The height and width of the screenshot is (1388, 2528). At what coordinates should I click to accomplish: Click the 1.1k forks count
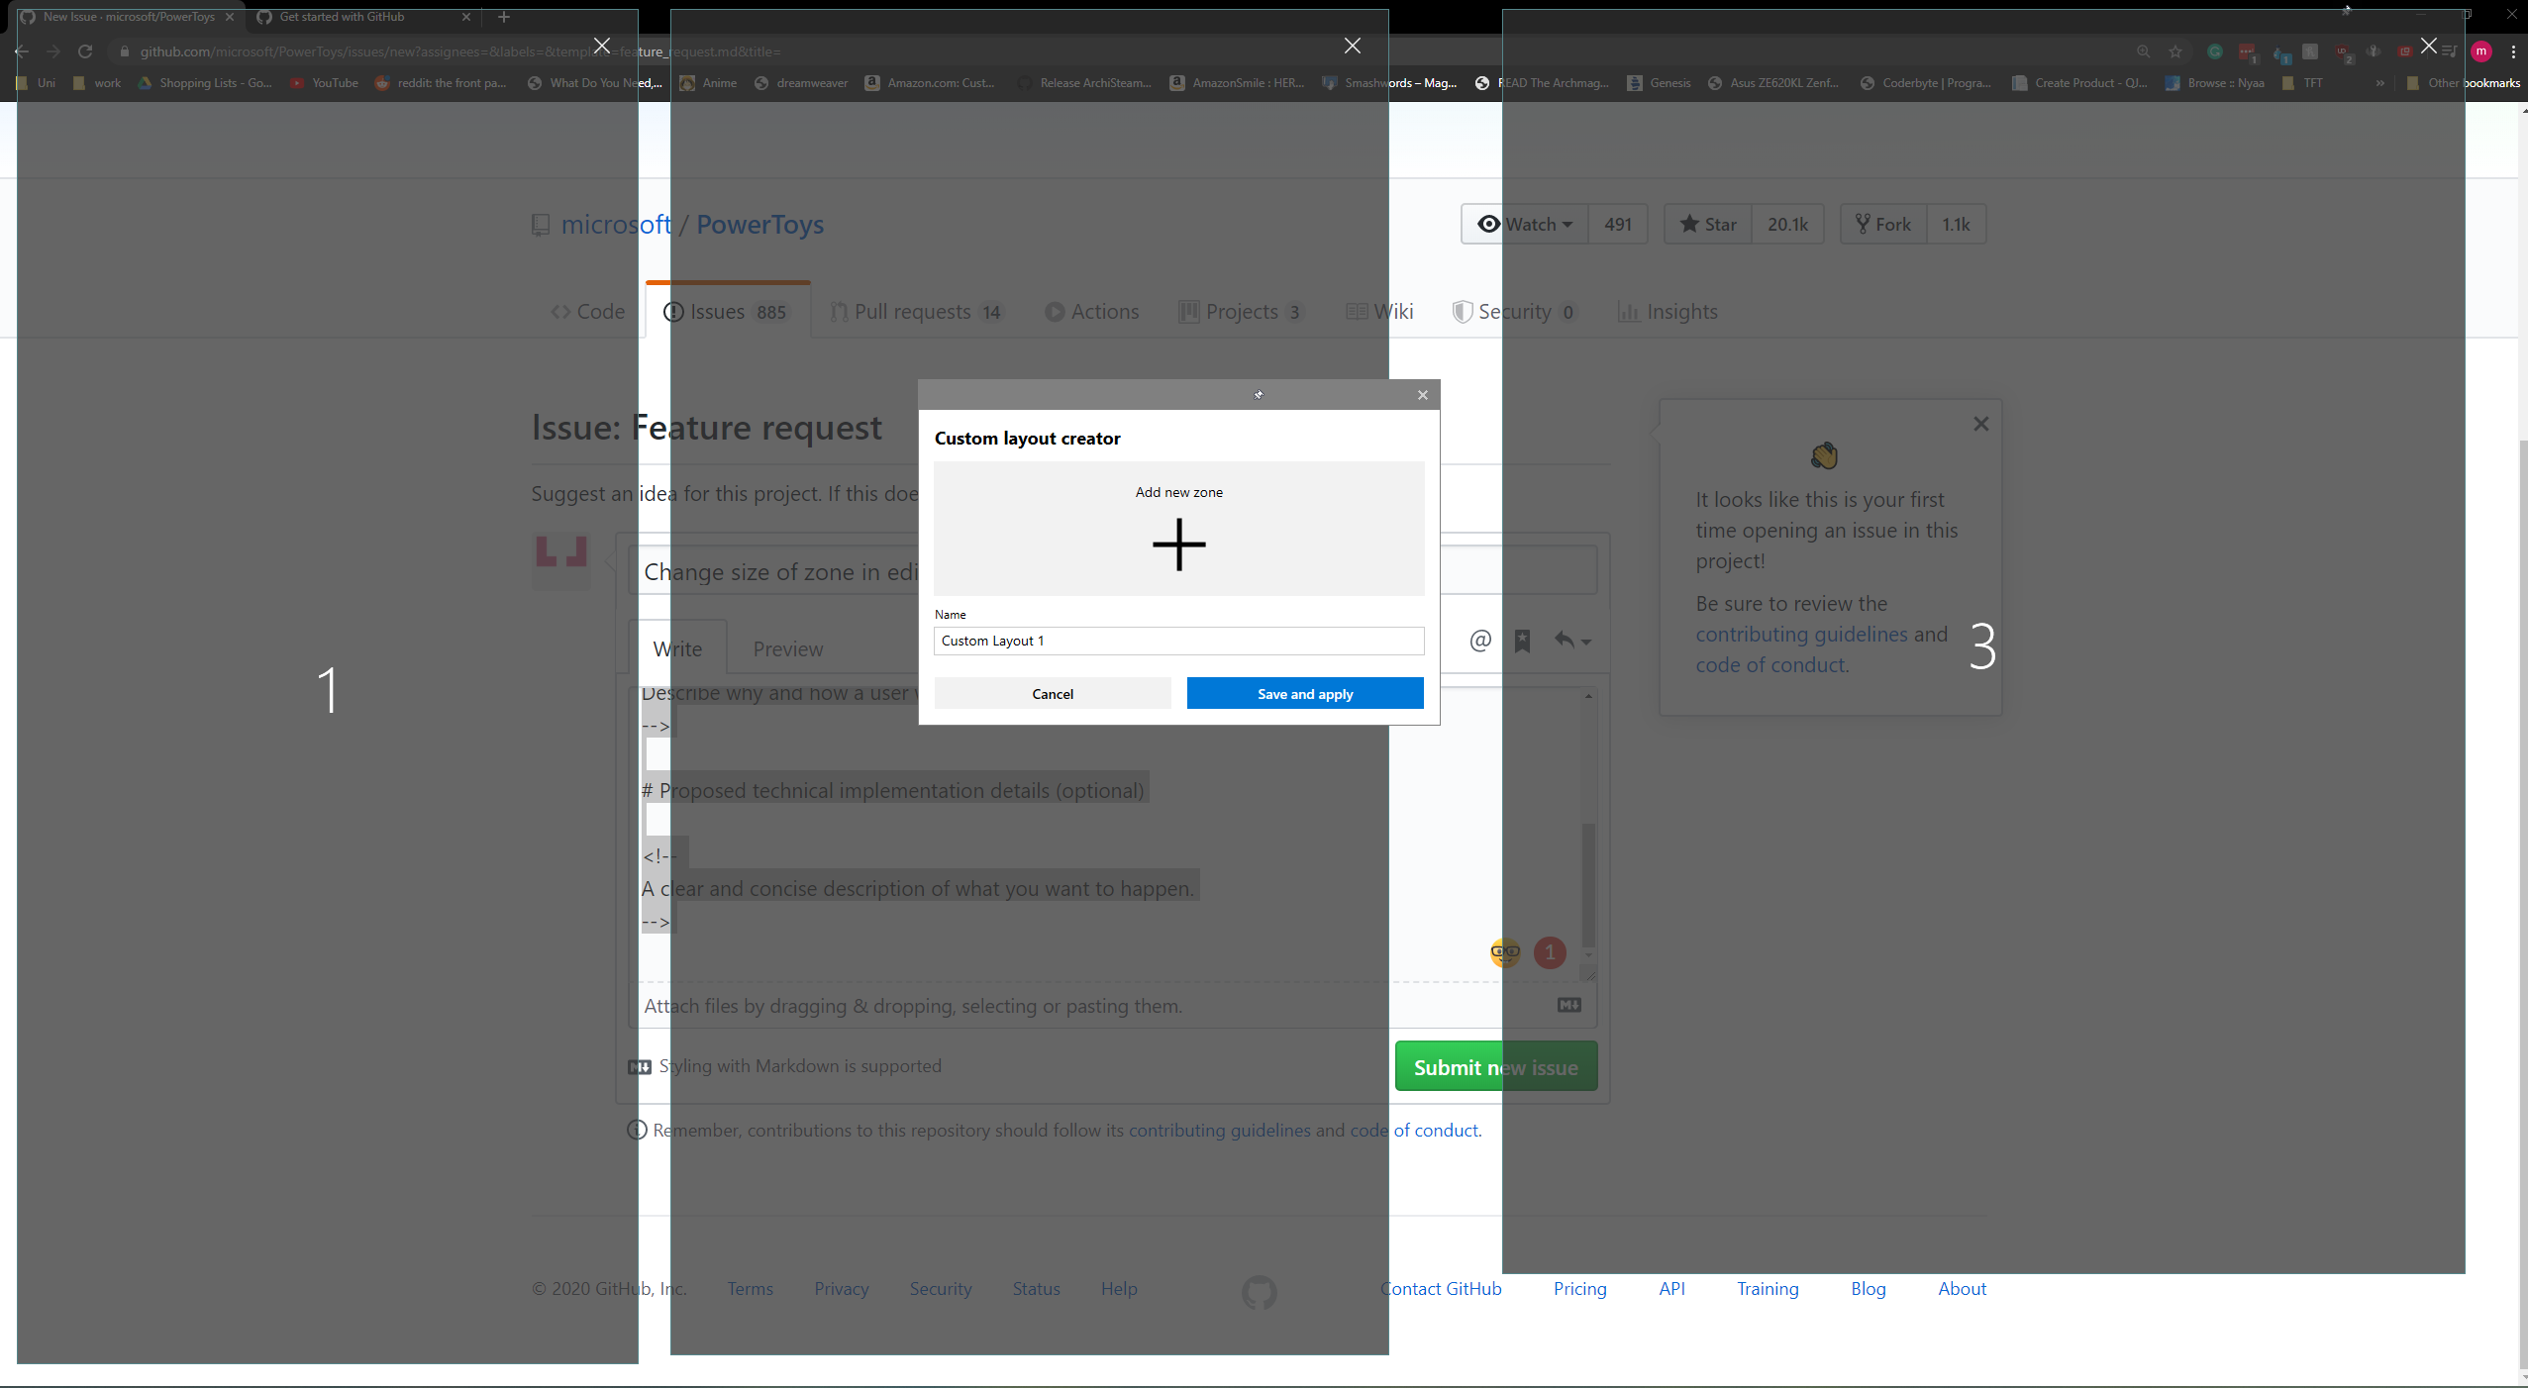(x=1956, y=224)
